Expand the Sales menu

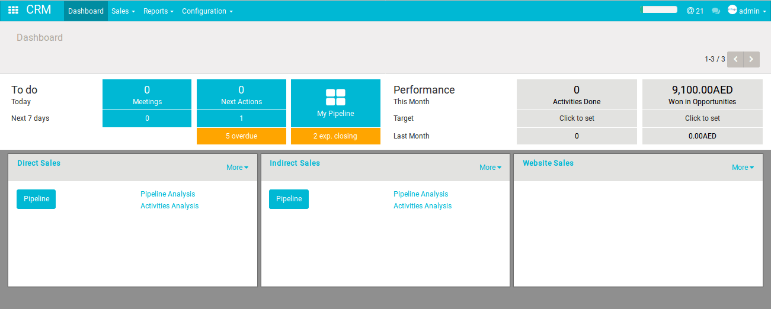(x=123, y=11)
